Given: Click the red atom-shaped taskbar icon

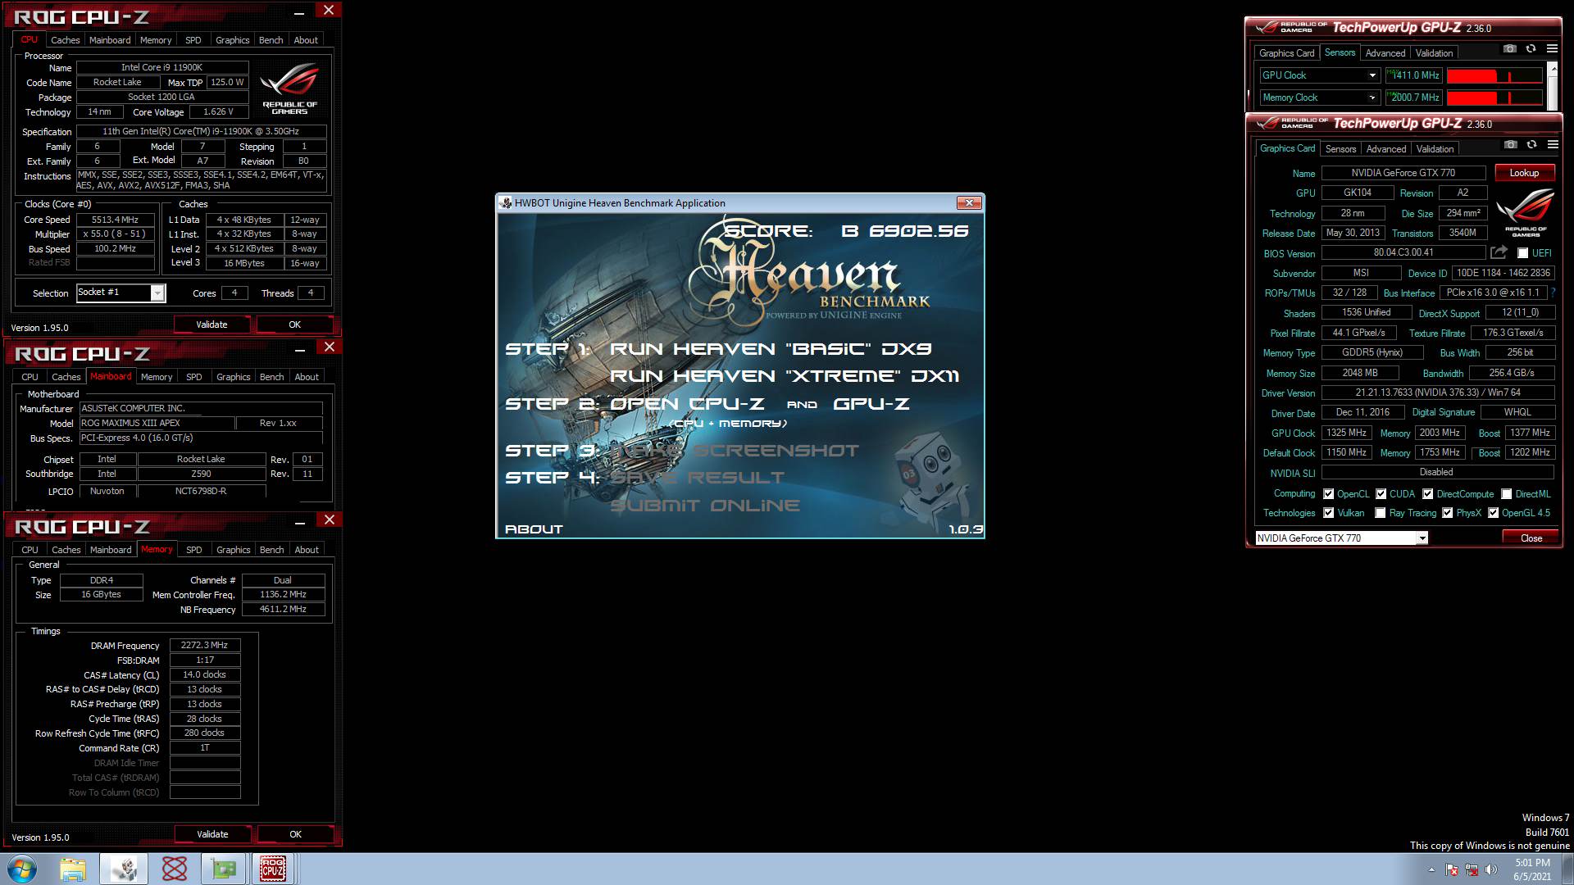Looking at the screenshot, I should pyautogui.click(x=174, y=869).
